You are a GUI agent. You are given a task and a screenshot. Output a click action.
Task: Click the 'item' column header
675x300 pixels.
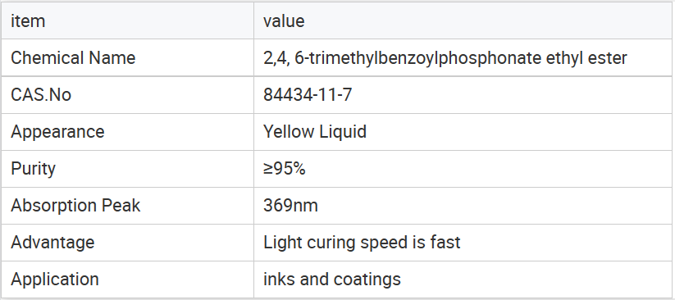point(127,20)
